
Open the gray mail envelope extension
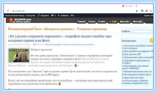(146, 11)
